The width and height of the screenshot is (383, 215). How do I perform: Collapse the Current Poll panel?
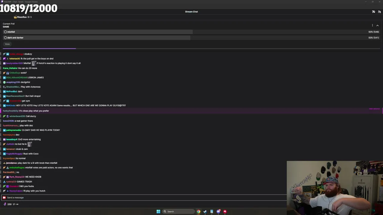[378, 25]
